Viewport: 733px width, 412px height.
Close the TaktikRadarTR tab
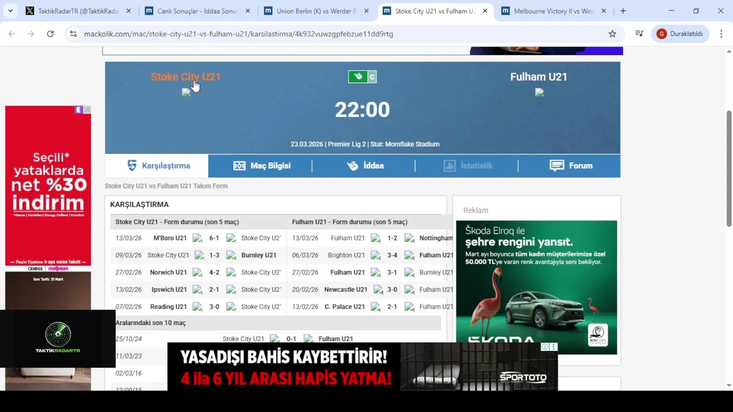tap(128, 11)
